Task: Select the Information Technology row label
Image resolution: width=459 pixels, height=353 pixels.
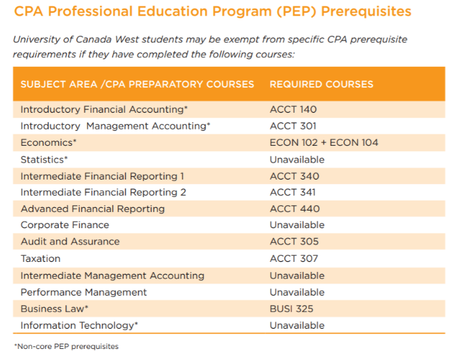Action: (x=79, y=325)
